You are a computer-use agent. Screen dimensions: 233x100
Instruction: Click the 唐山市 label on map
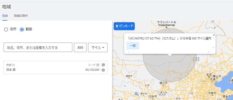tap(217, 76)
